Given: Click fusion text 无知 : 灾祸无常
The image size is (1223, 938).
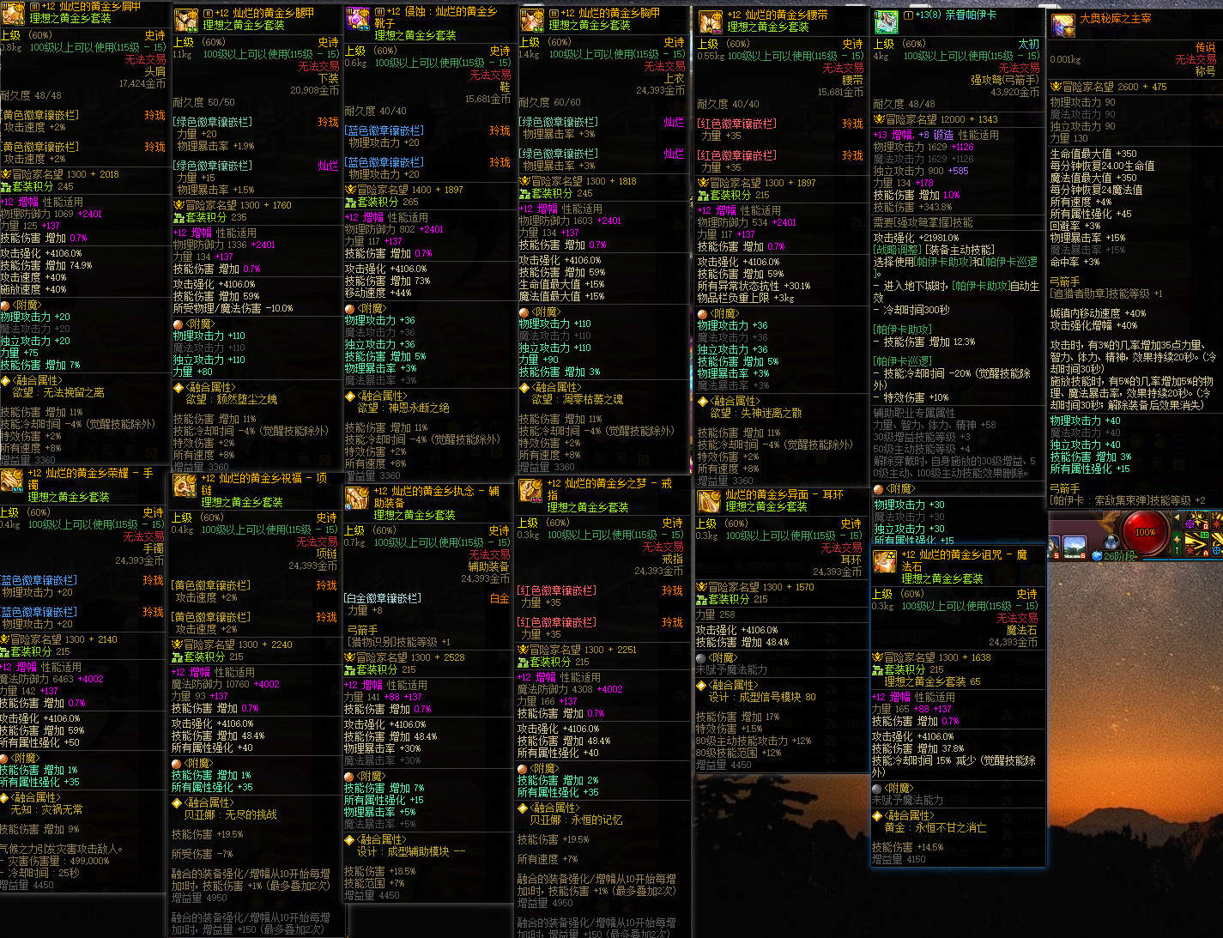Looking at the screenshot, I should click(47, 809).
